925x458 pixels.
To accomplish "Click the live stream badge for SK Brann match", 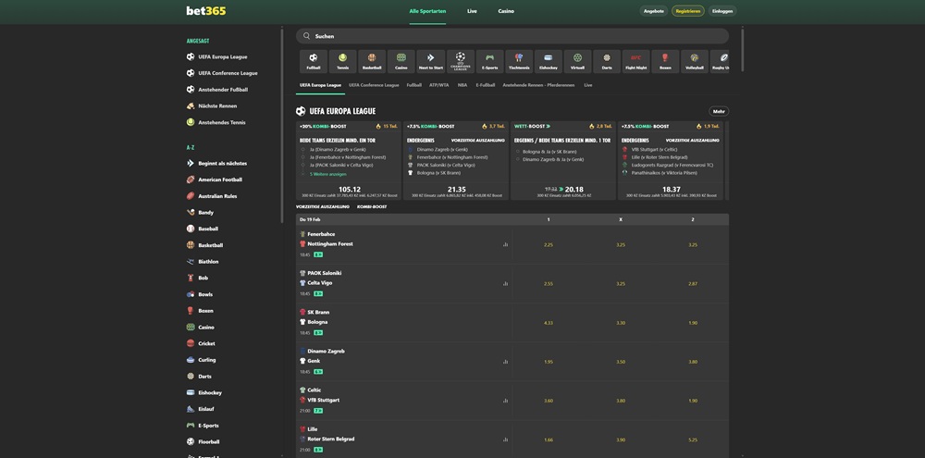I will coord(318,333).
